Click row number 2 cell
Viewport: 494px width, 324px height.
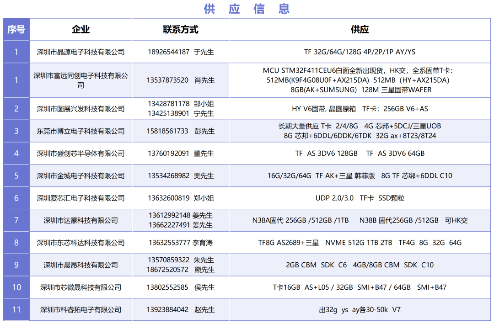(x=16, y=109)
